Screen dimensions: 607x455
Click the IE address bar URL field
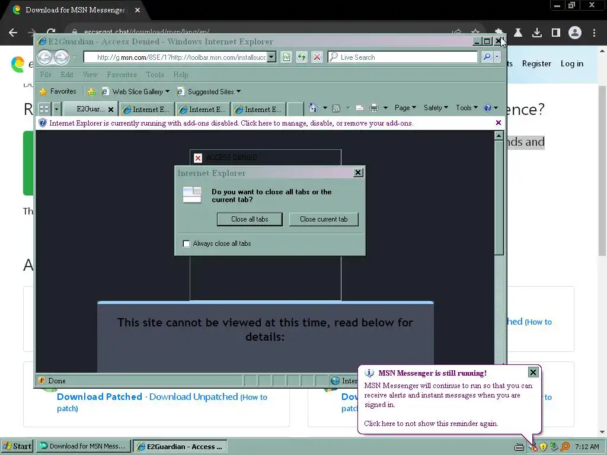click(175, 57)
